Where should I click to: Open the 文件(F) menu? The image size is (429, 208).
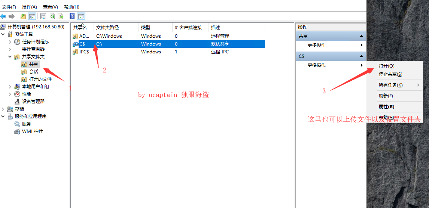9,7
